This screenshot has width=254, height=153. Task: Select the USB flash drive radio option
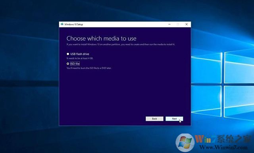tap(68, 54)
